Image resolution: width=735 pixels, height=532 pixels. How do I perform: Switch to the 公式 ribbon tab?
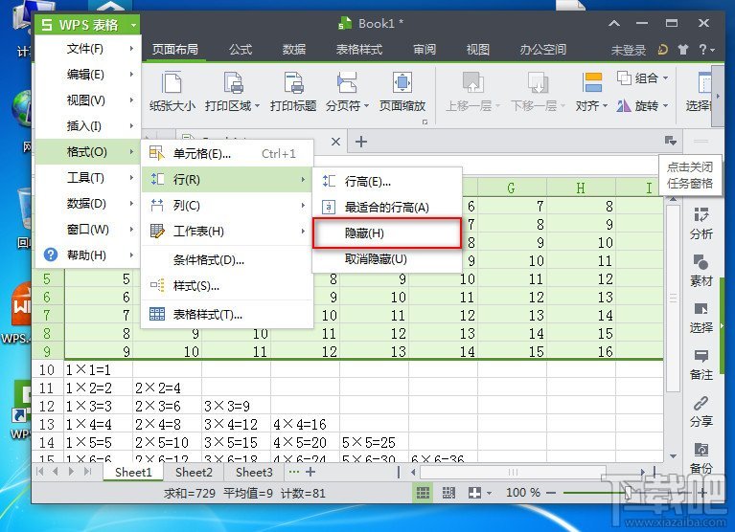(x=241, y=50)
